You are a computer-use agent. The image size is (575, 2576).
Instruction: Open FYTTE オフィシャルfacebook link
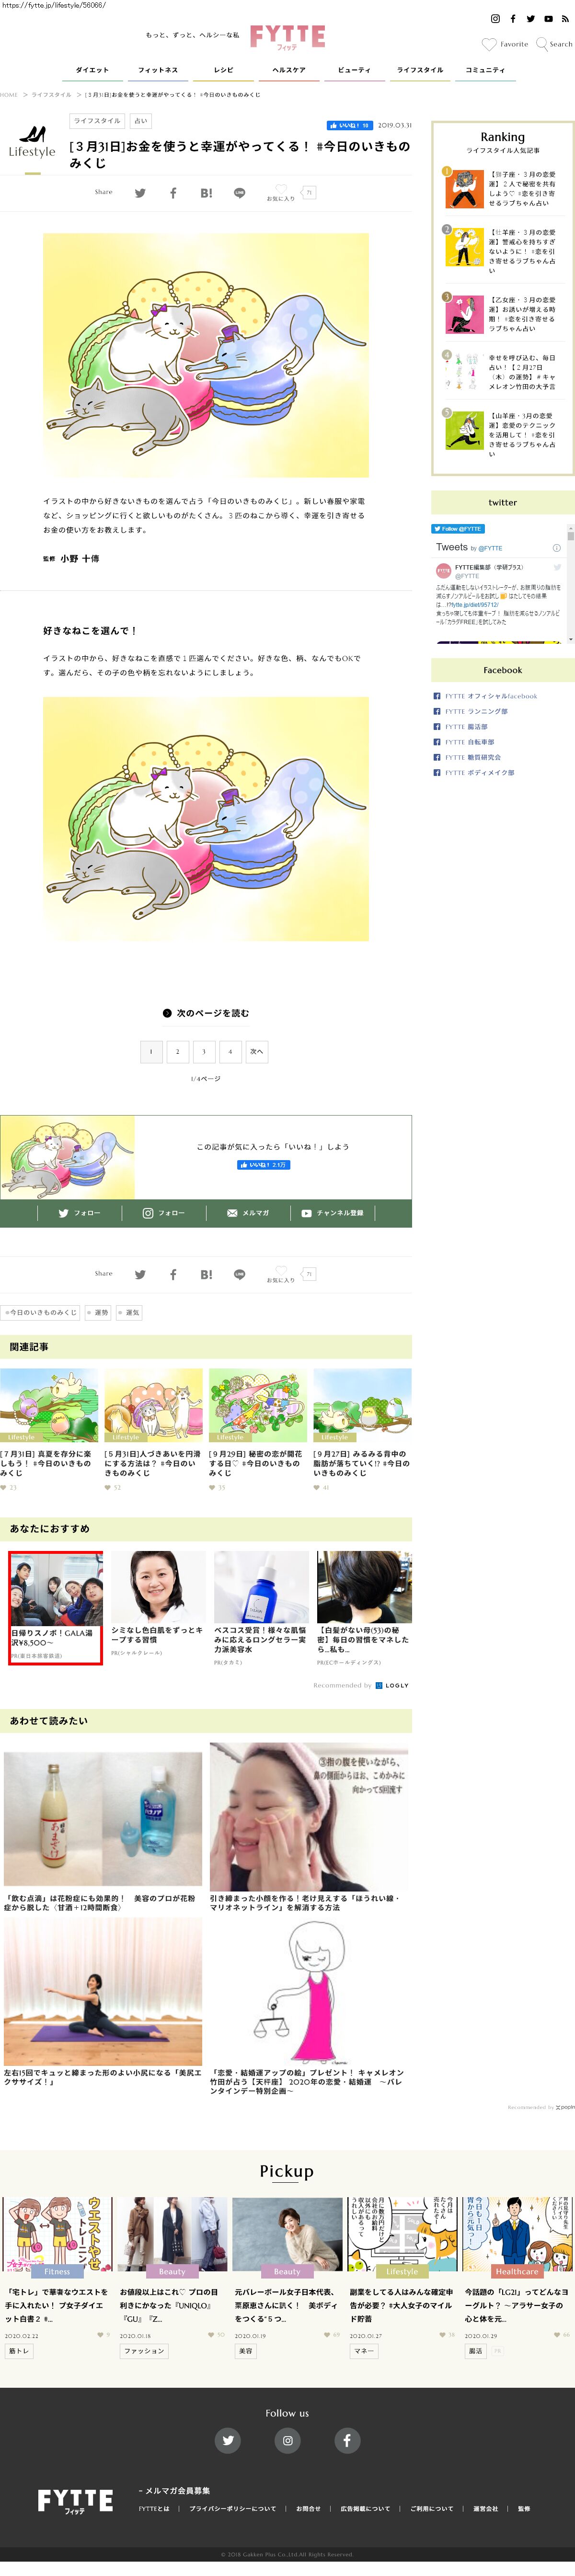coord(491,696)
